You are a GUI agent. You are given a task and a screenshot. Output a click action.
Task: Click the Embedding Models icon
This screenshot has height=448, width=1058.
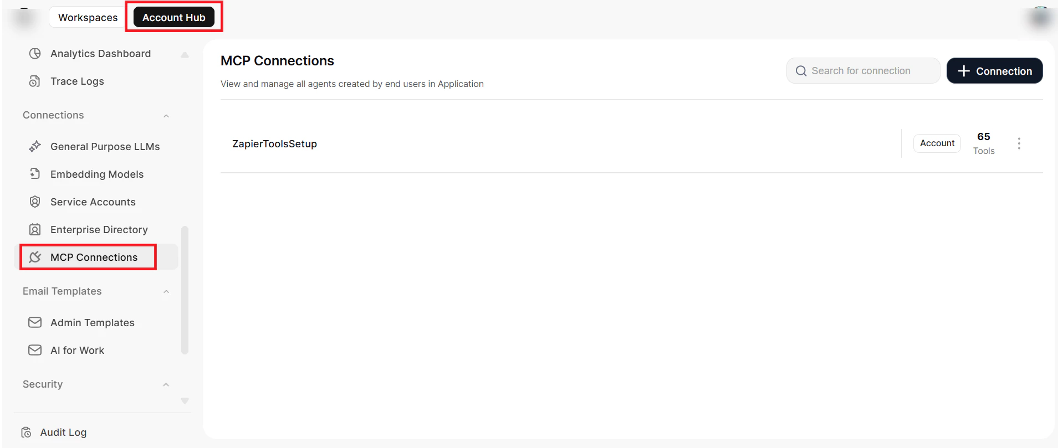point(35,174)
